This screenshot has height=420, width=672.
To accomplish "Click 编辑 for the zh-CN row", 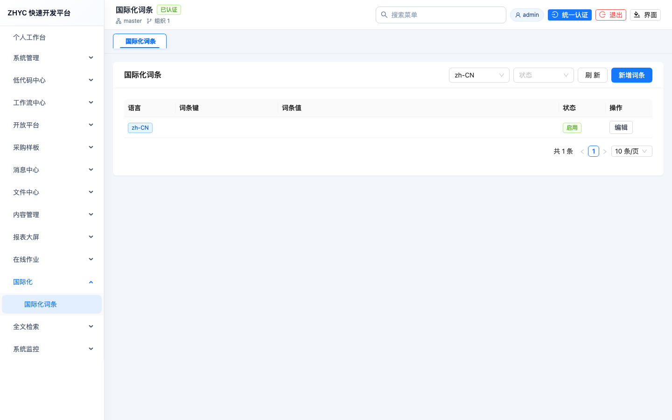I will 621,127.
